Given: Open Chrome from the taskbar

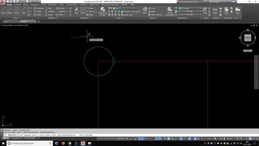Looking at the screenshot, I should click(x=70, y=143).
